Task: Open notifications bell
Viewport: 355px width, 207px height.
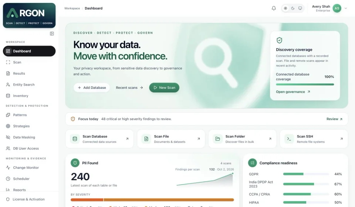Action: 274,8
